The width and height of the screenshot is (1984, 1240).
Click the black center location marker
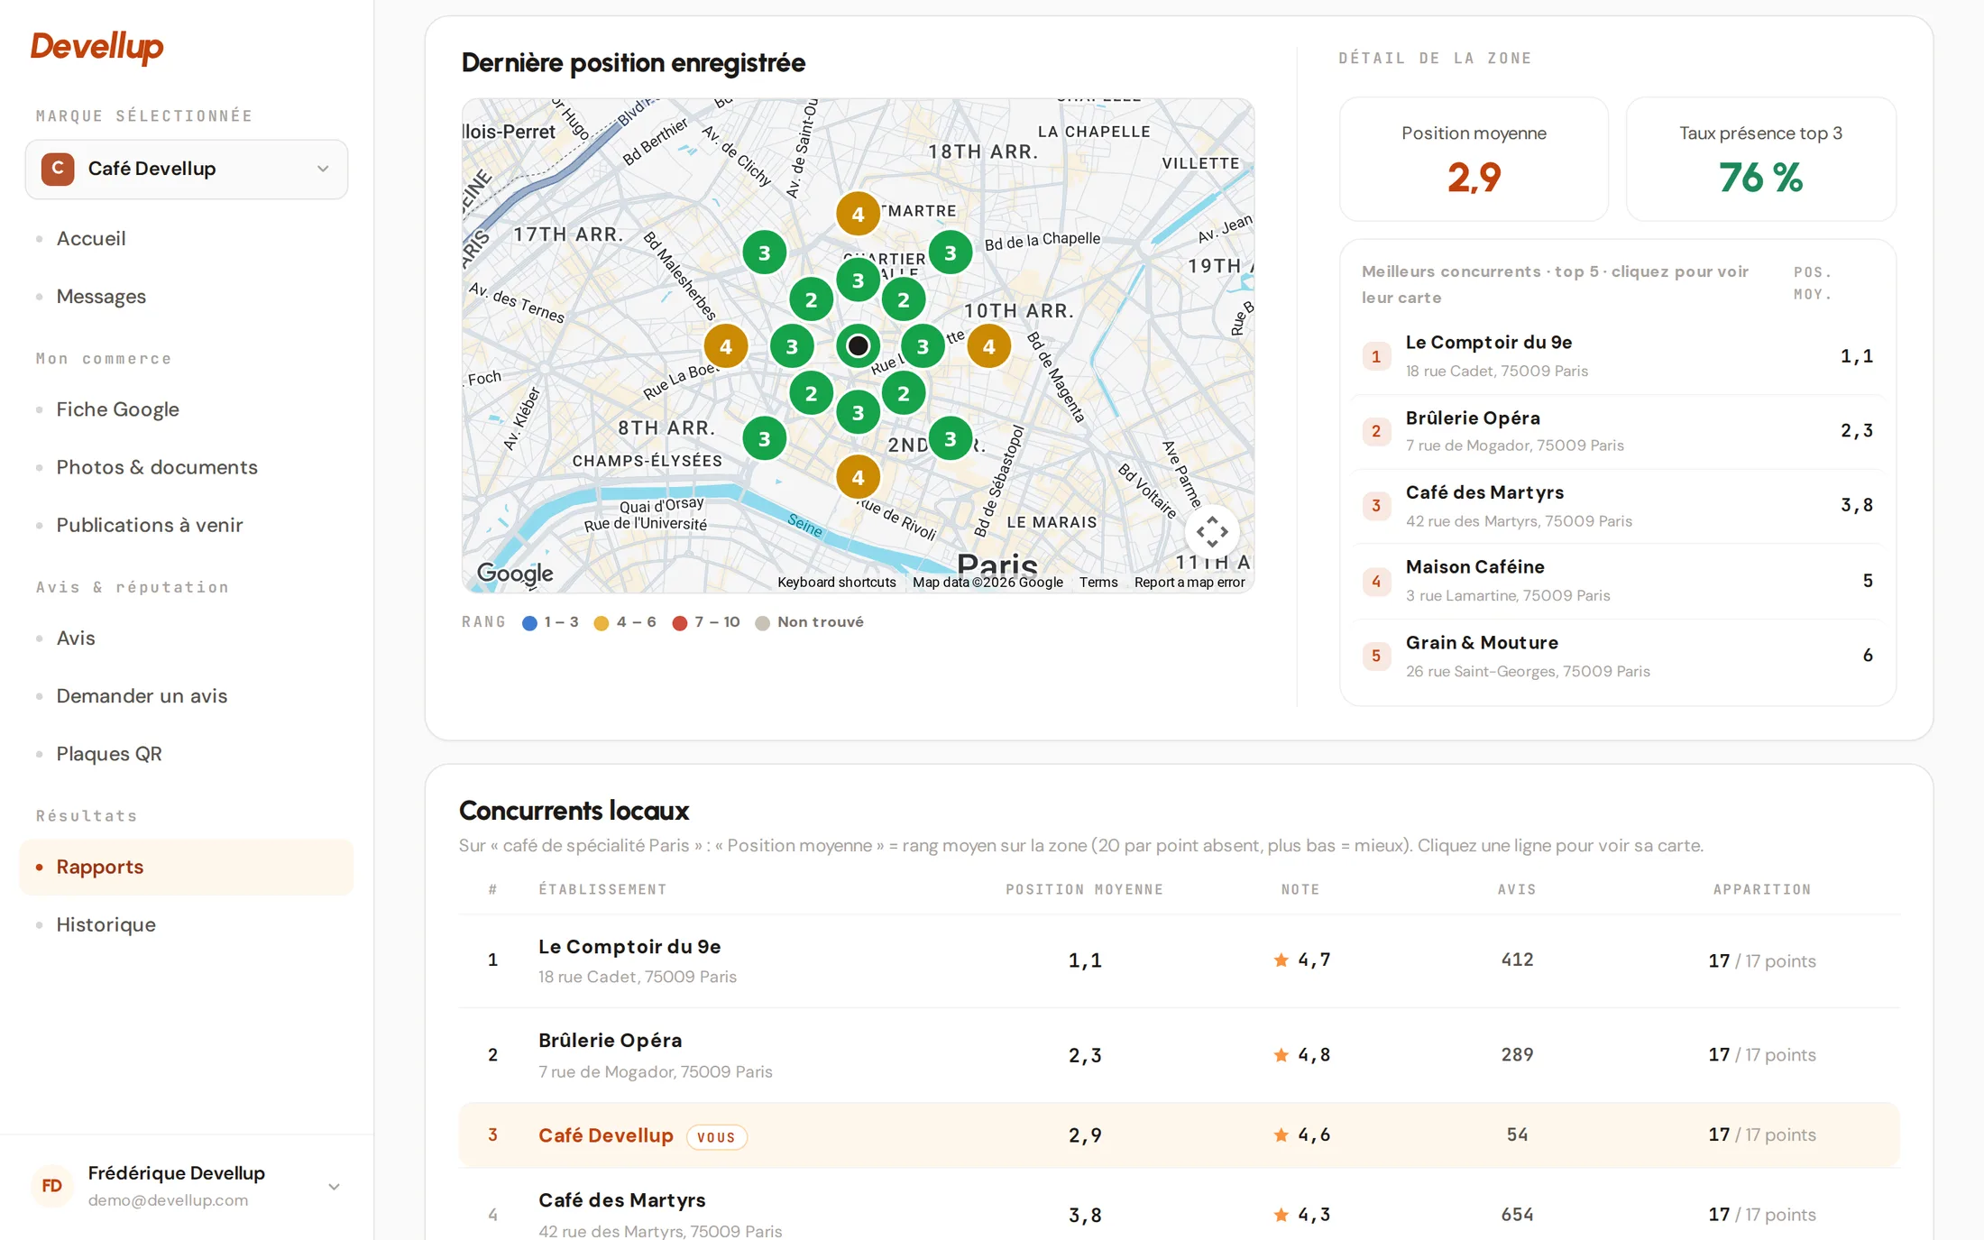tap(858, 345)
